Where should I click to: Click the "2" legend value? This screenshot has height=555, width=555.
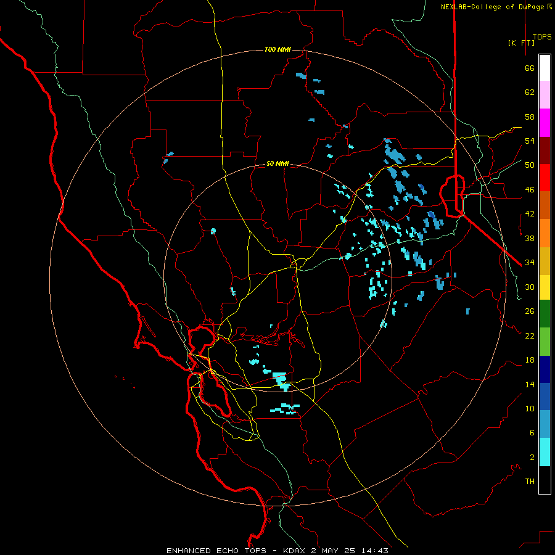pyautogui.click(x=532, y=458)
